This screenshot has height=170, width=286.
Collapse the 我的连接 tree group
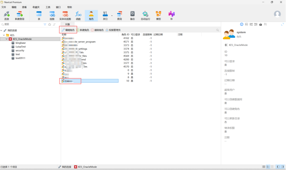click(2, 30)
